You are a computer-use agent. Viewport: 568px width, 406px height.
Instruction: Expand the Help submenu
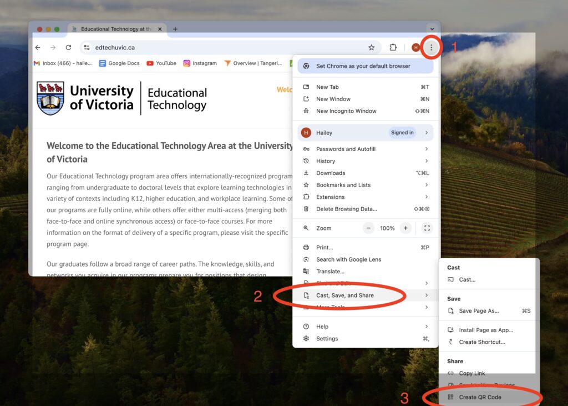point(365,327)
